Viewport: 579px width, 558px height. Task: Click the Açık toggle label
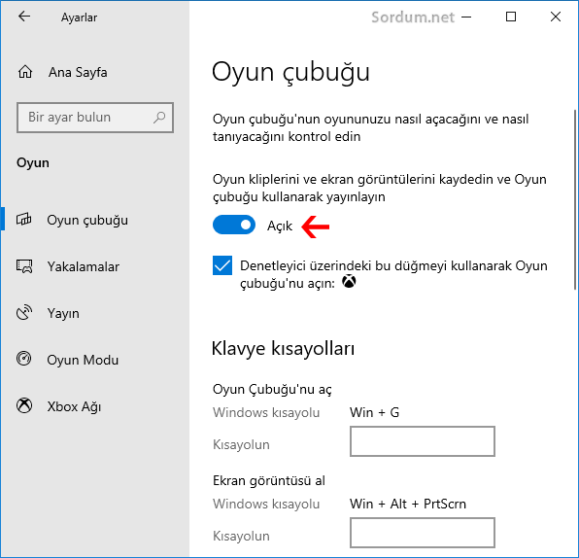[280, 226]
